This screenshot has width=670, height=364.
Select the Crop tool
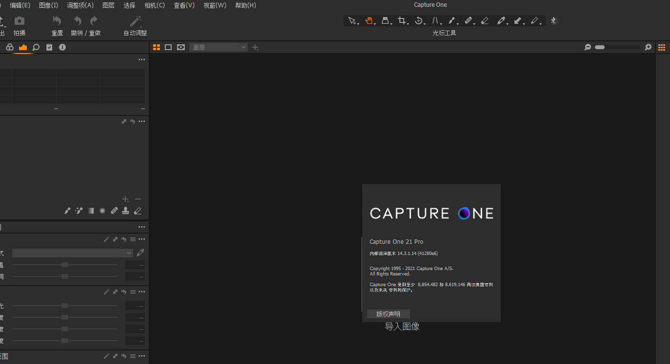click(402, 20)
